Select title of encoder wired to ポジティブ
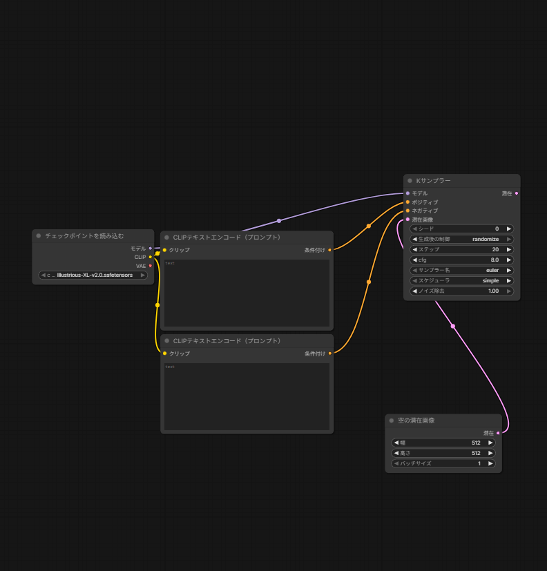 click(x=227, y=238)
